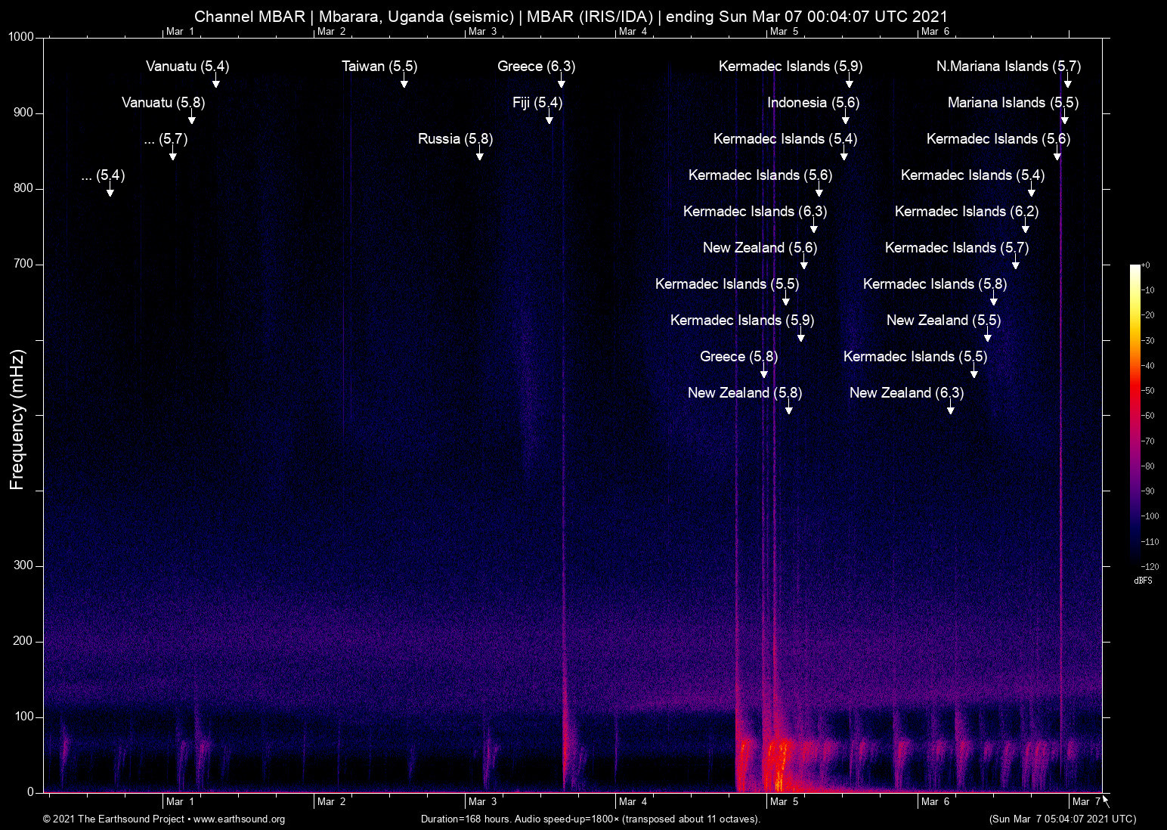Click the arrow below New Zealand (6.3)

tap(951, 409)
